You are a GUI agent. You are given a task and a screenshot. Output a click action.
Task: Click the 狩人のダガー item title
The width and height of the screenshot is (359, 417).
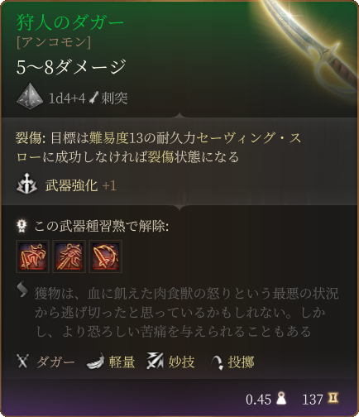click(70, 22)
